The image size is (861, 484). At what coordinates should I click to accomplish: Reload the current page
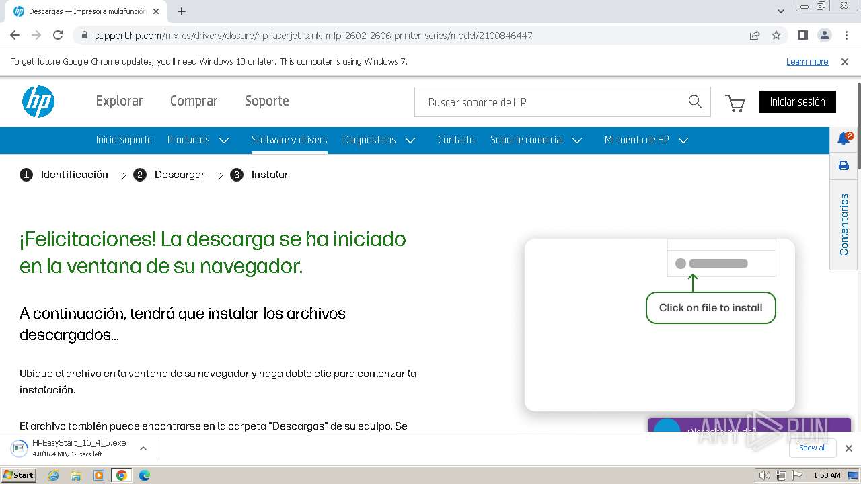pos(58,35)
